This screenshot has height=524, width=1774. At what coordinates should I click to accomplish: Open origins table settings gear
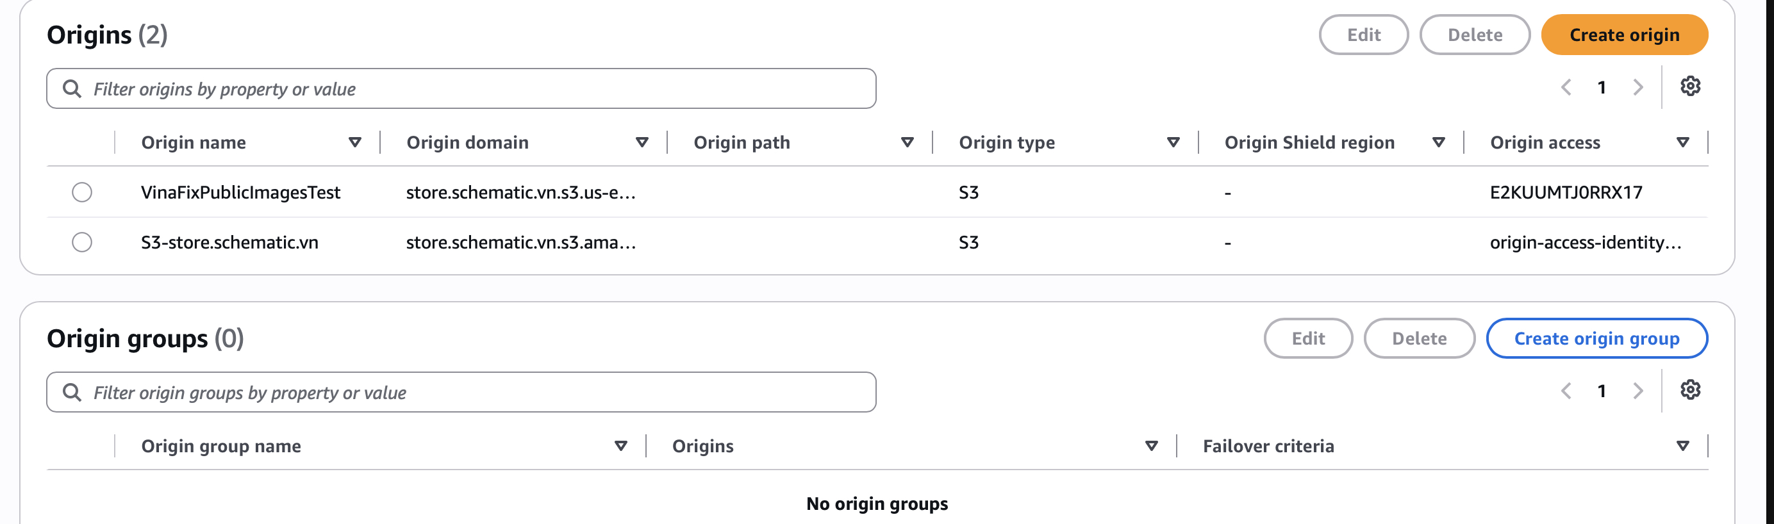click(x=1690, y=86)
